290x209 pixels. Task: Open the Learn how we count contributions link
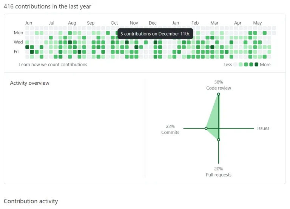click(53, 65)
